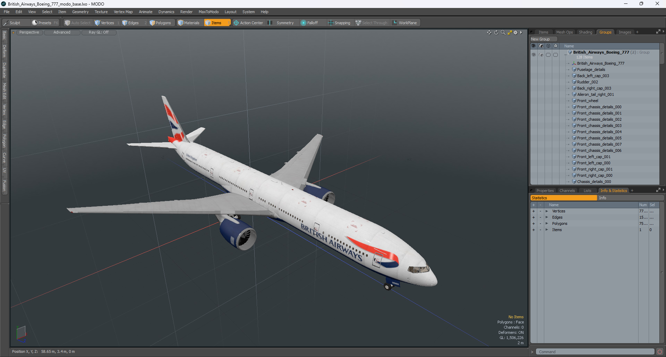The image size is (666, 357).
Task: Click the eye visibility column header
Action: tap(533, 46)
